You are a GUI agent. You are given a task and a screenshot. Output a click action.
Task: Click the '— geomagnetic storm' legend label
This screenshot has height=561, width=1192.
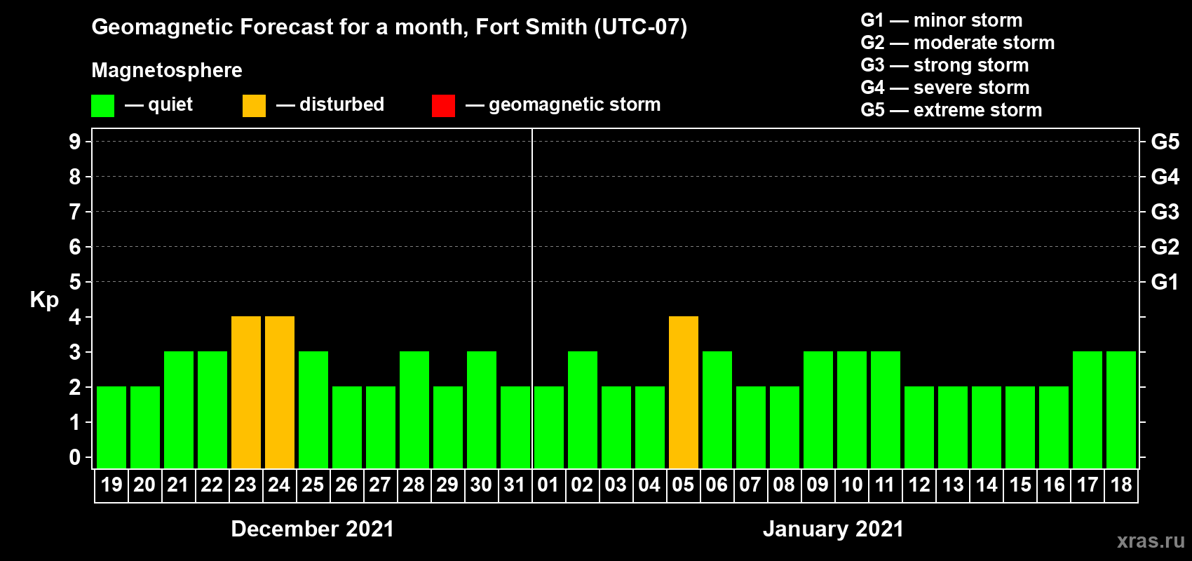[563, 105]
